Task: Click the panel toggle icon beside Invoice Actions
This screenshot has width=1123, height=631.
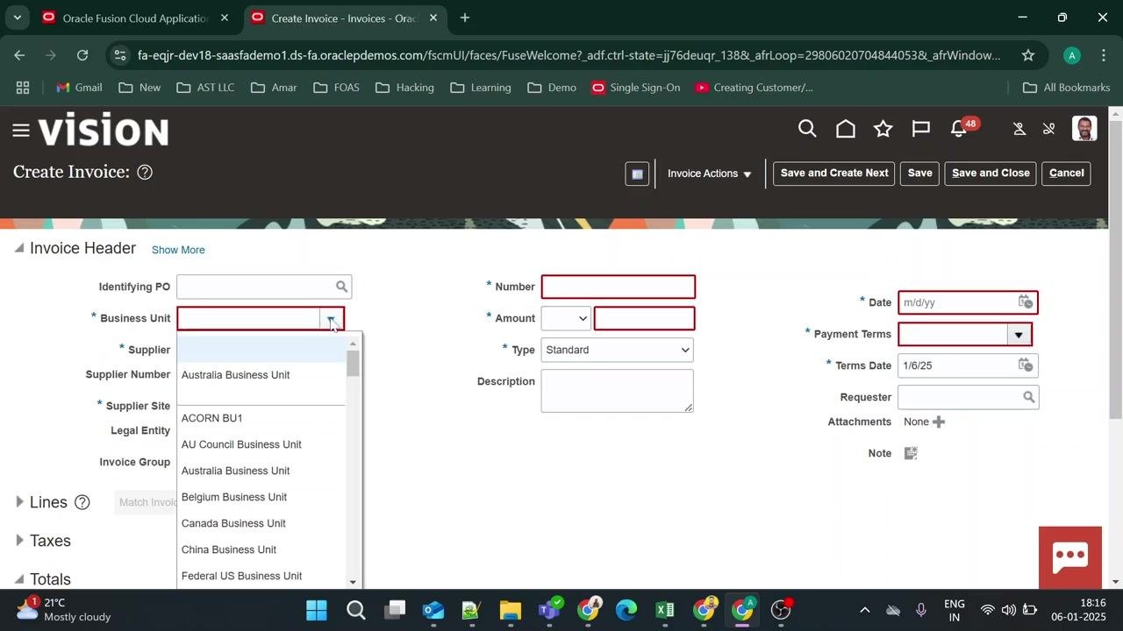Action: pyautogui.click(x=638, y=174)
